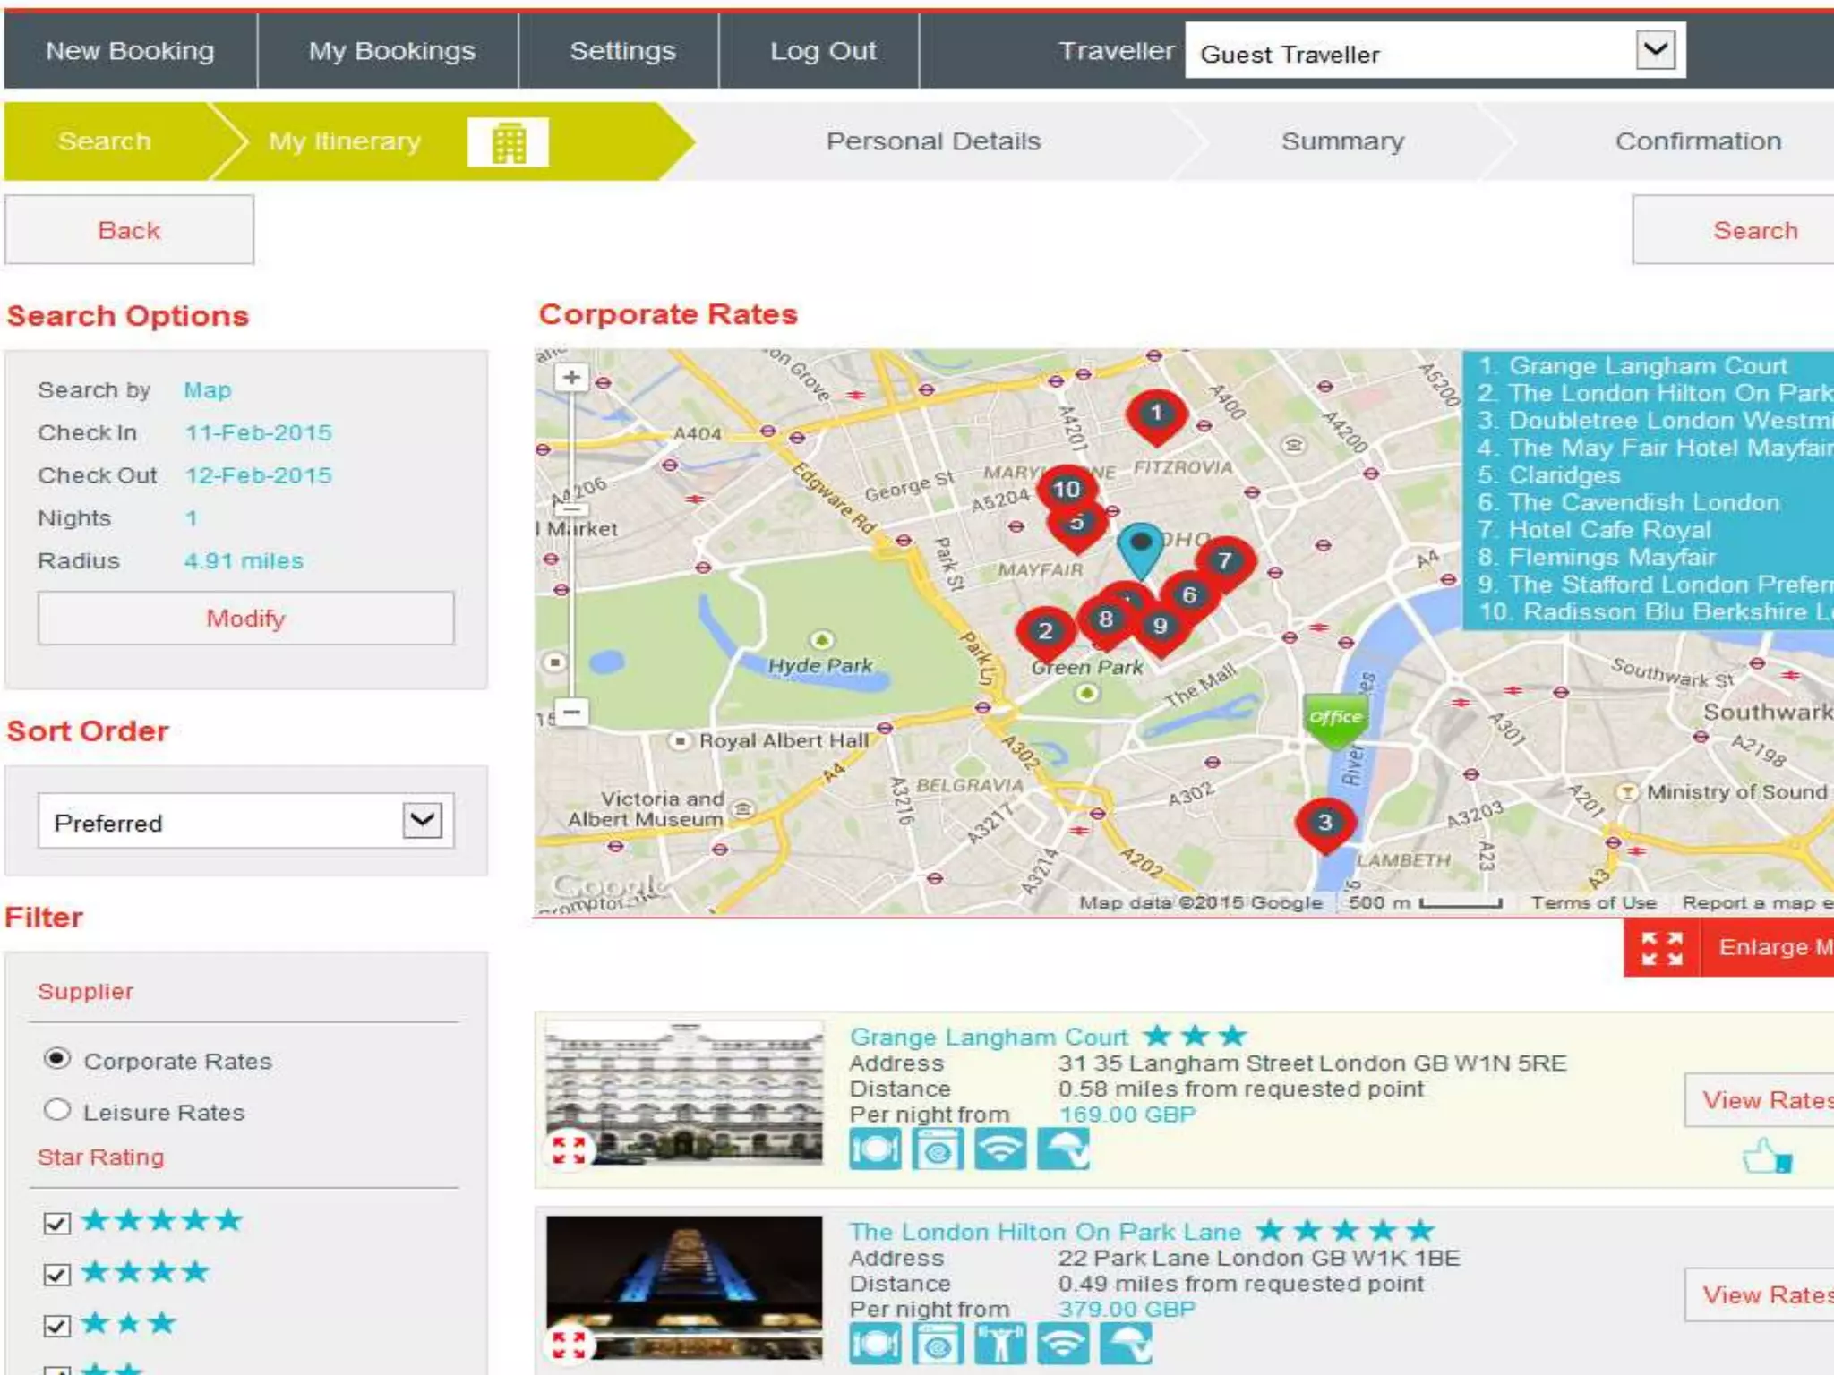This screenshot has width=1834, height=1375.
Task: Select map marker 10 Radisson Blu Berkshire
Action: click(x=1067, y=488)
